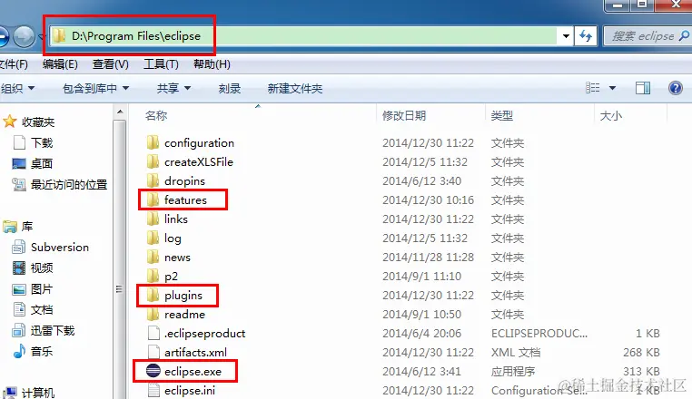Viewport: 692px width, 399px height.
Task: Click sidebar scrollbar up arrow
Action: point(120,112)
